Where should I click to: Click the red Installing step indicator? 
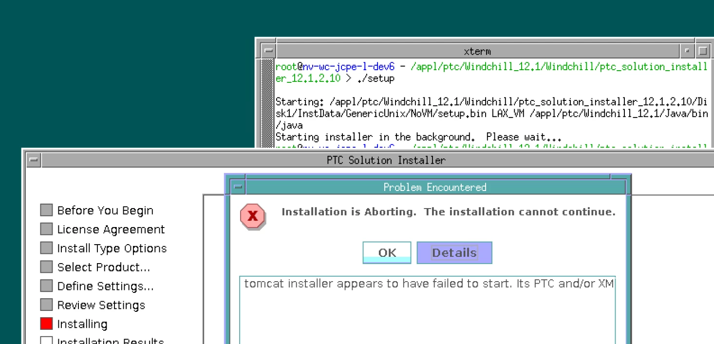(x=46, y=324)
